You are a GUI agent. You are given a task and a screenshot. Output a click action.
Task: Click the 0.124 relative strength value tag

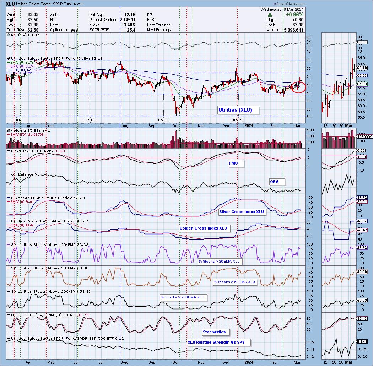click(x=362, y=341)
